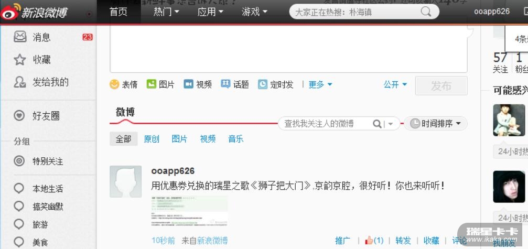Attach a video using 视频 icon
528x249 pixels.
coord(189,84)
